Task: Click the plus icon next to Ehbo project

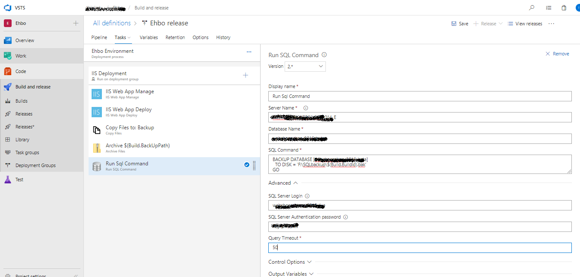Action: pos(76,23)
